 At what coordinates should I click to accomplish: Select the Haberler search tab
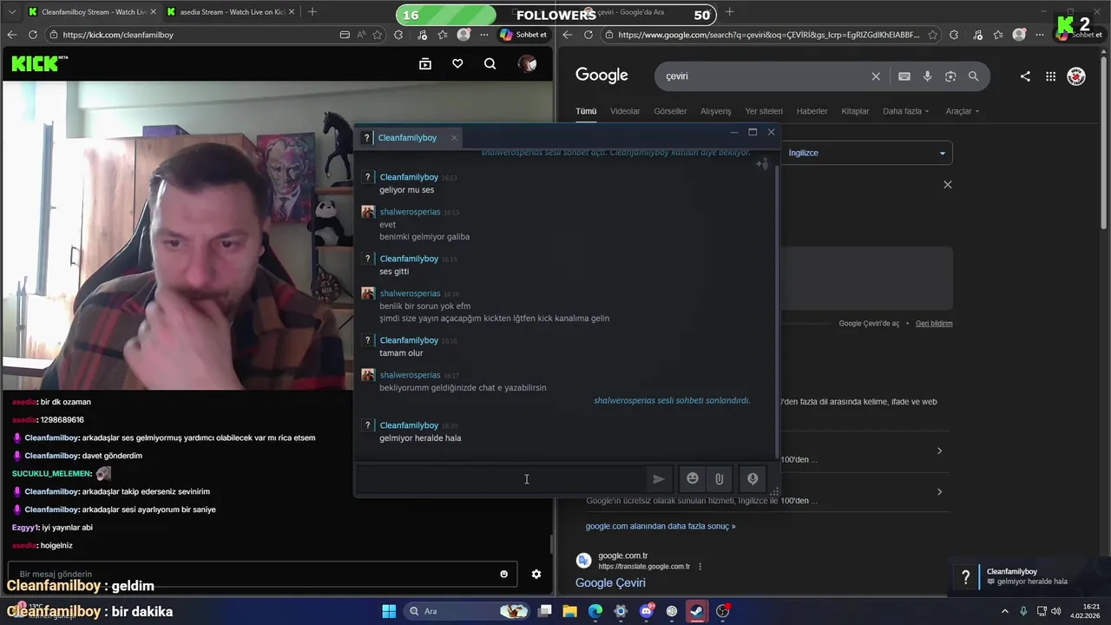812,111
